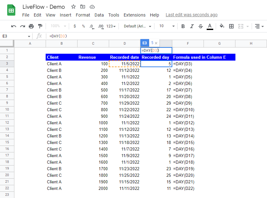Open the 123 more formats dropdown
Image resolution: width=267 pixels, height=198 pixels.
pos(111,26)
